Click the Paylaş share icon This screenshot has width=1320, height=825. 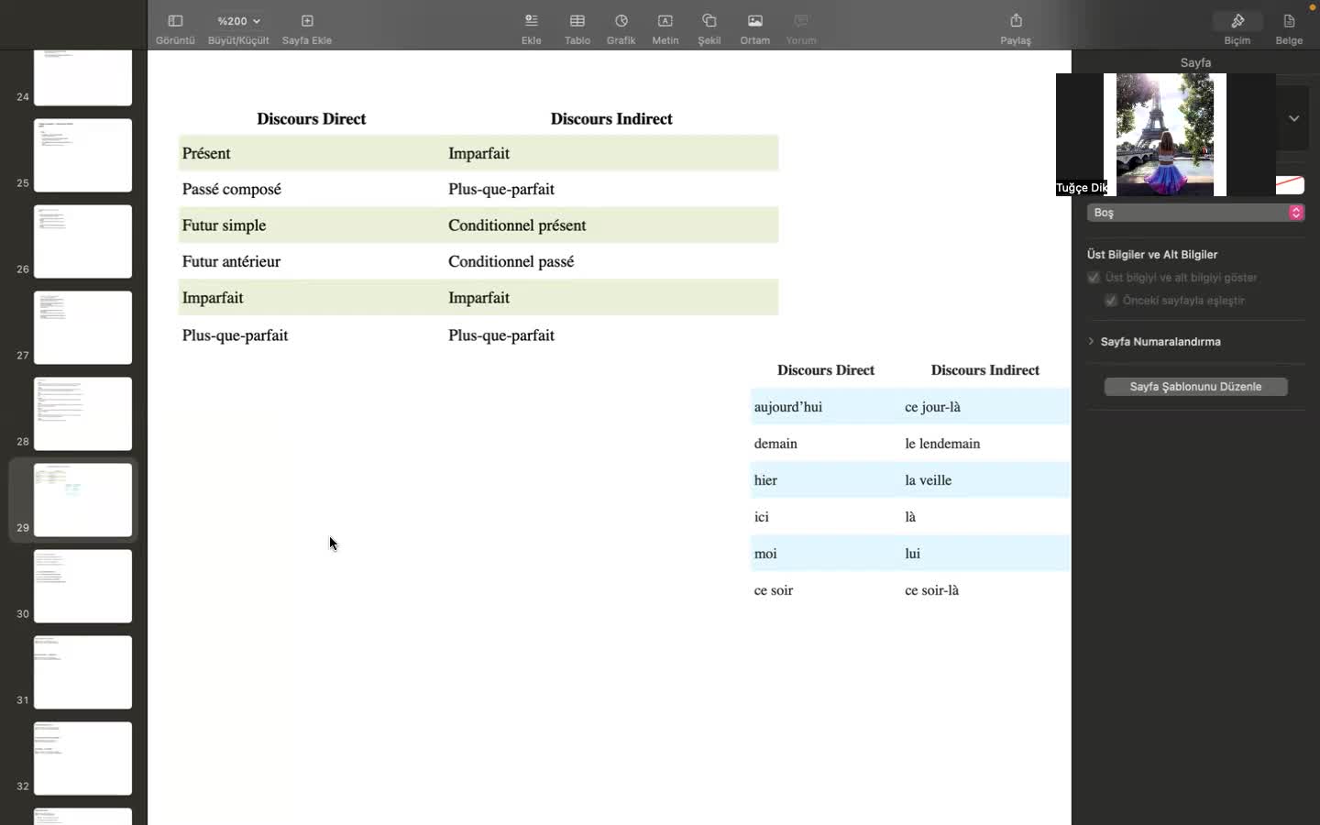coord(1016,21)
